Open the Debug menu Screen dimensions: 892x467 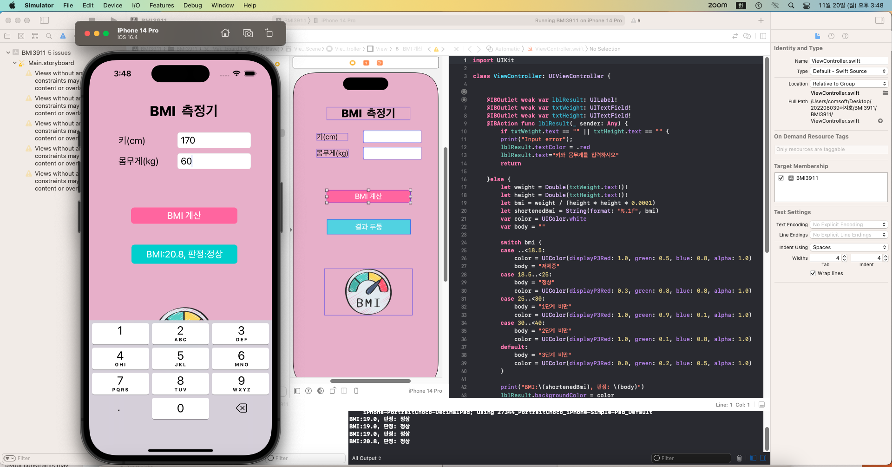click(192, 5)
